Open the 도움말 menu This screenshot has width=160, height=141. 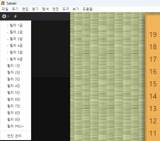88,9
